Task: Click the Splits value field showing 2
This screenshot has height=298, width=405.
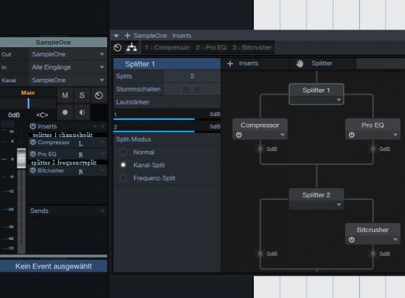Action: coord(192,76)
